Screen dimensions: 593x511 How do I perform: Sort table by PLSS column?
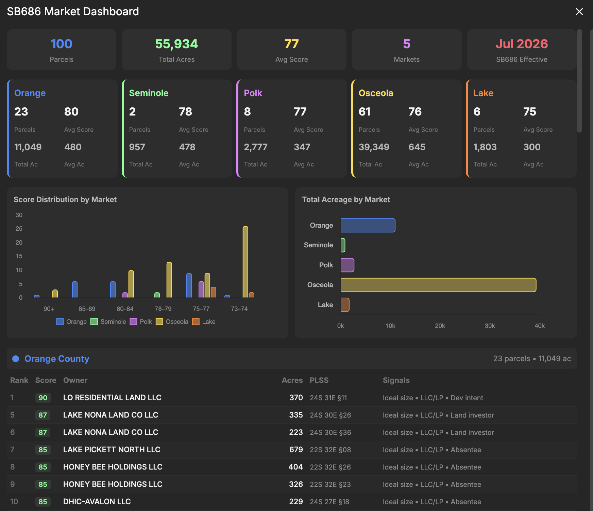tap(319, 380)
